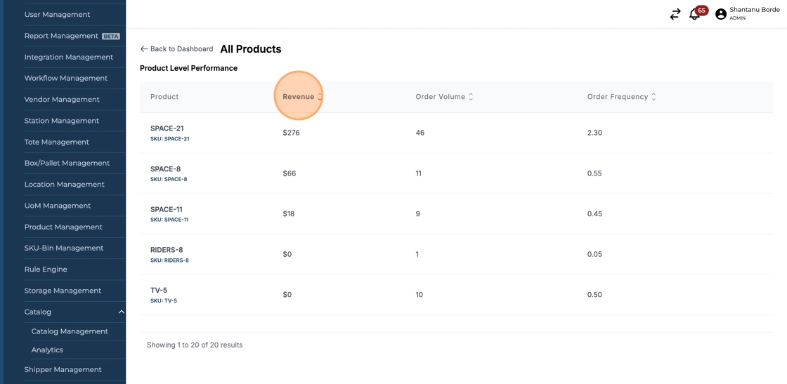Viewport: 787px width, 384px height.
Task: Open Analytics under Catalog
Action: pyautogui.click(x=47, y=350)
